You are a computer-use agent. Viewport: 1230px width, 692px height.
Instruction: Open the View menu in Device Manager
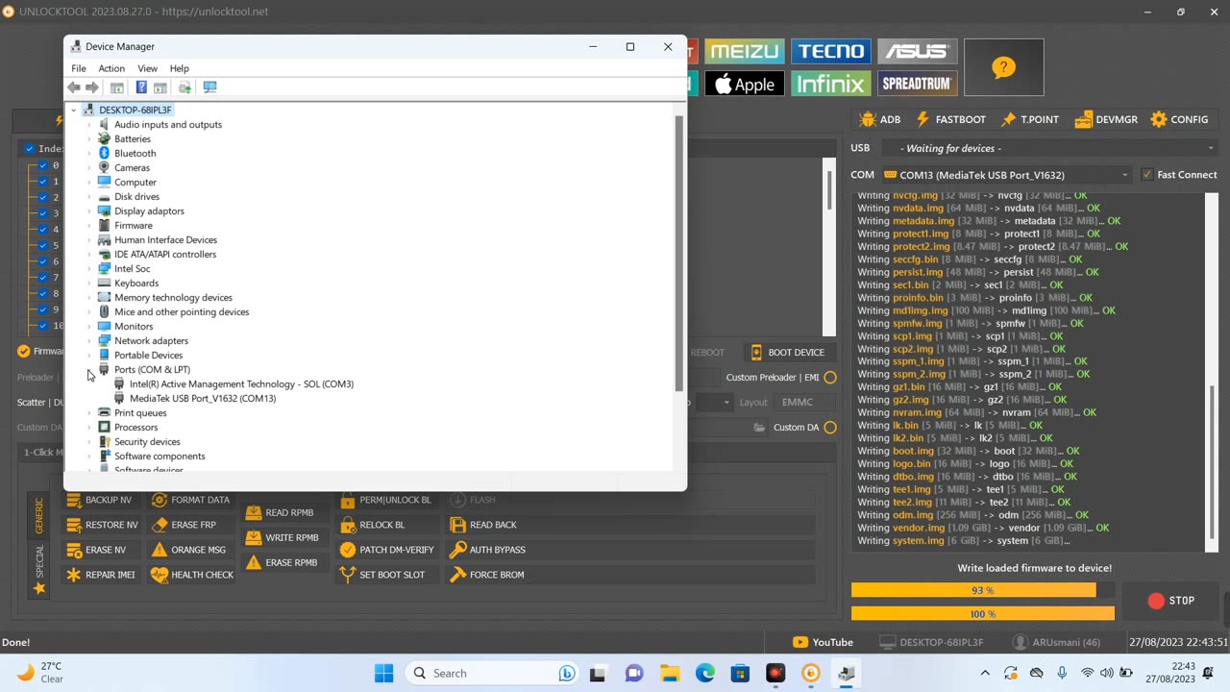(147, 68)
